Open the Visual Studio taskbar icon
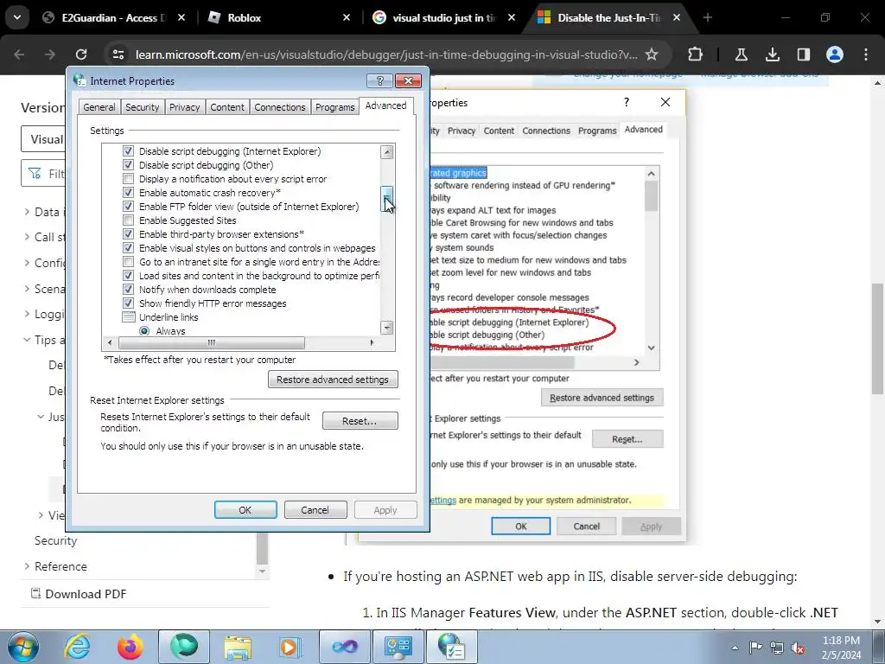This screenshot has width=885, height=664. [x=344, y=647]
